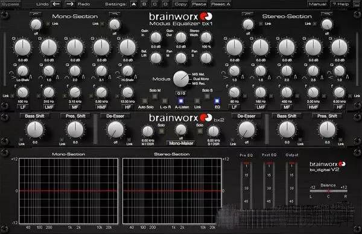Click the Pan S knob

pos(206,58)
